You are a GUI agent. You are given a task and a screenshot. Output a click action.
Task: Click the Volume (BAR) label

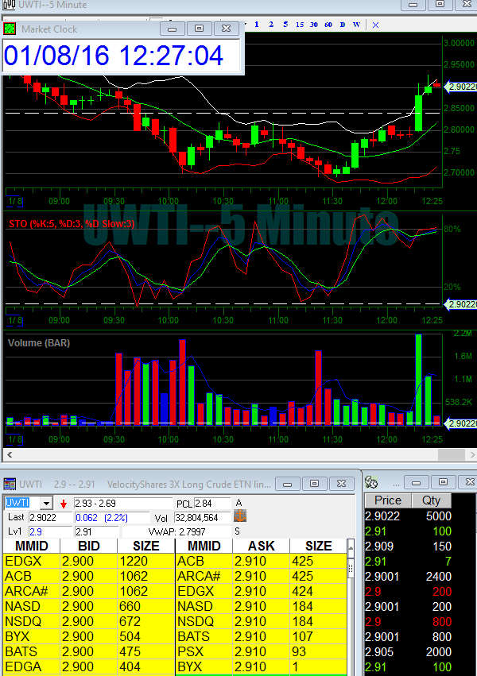point(39,343)
